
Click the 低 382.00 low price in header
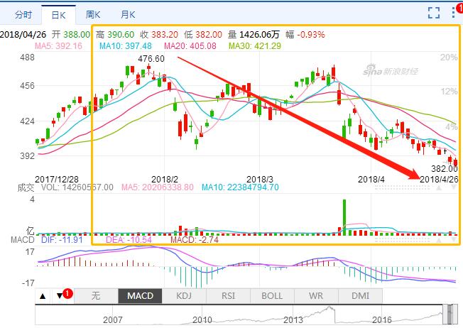pos(203,35)
